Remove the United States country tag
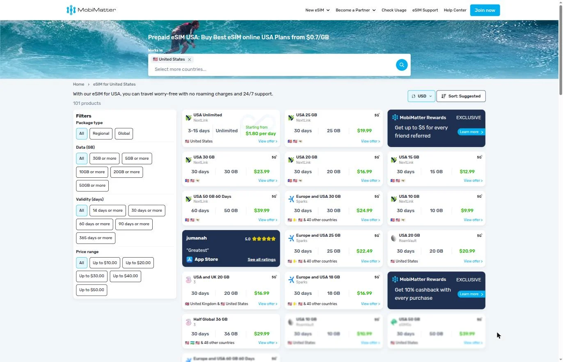 click(x=190, y=59)
